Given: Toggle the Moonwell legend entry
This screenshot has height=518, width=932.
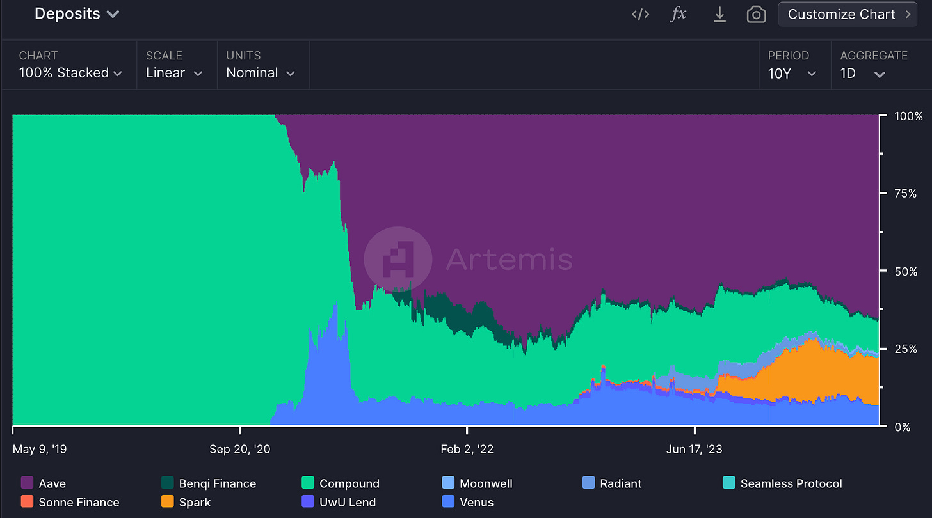Looking at the screenshot, I should tap(478, 483).
